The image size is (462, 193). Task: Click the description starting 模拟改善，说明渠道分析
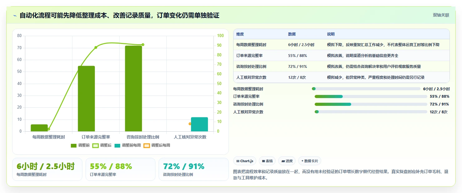pos(363,56)
